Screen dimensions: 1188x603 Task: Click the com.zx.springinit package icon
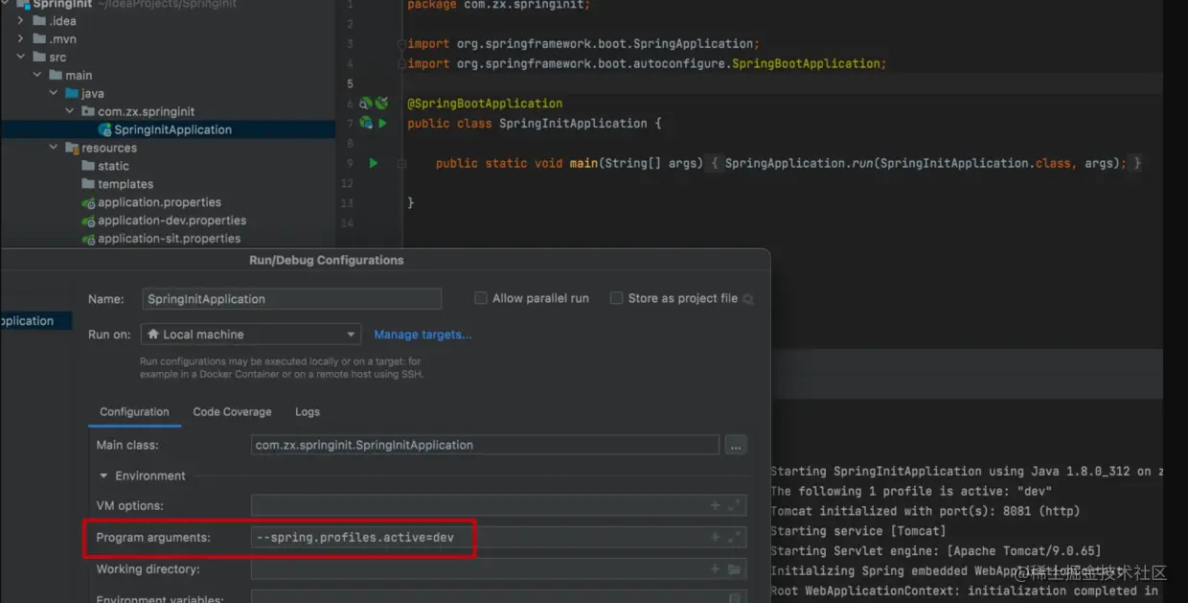point(88,112)
